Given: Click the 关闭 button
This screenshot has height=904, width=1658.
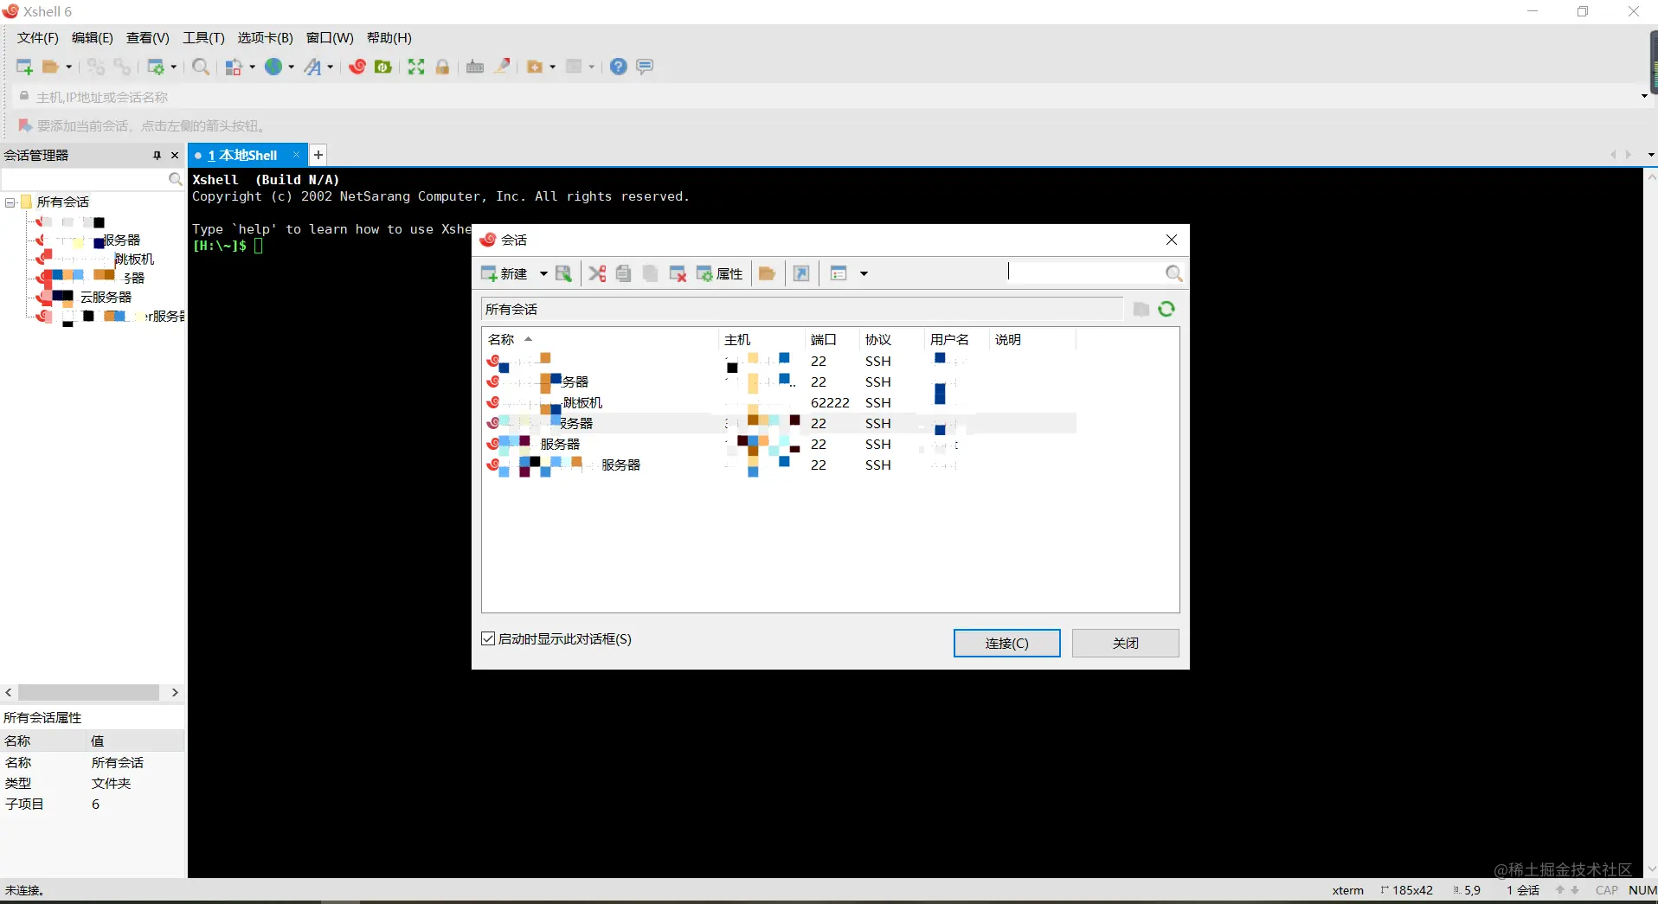Looking at the screenshot, I should [x=1125, y=643].
